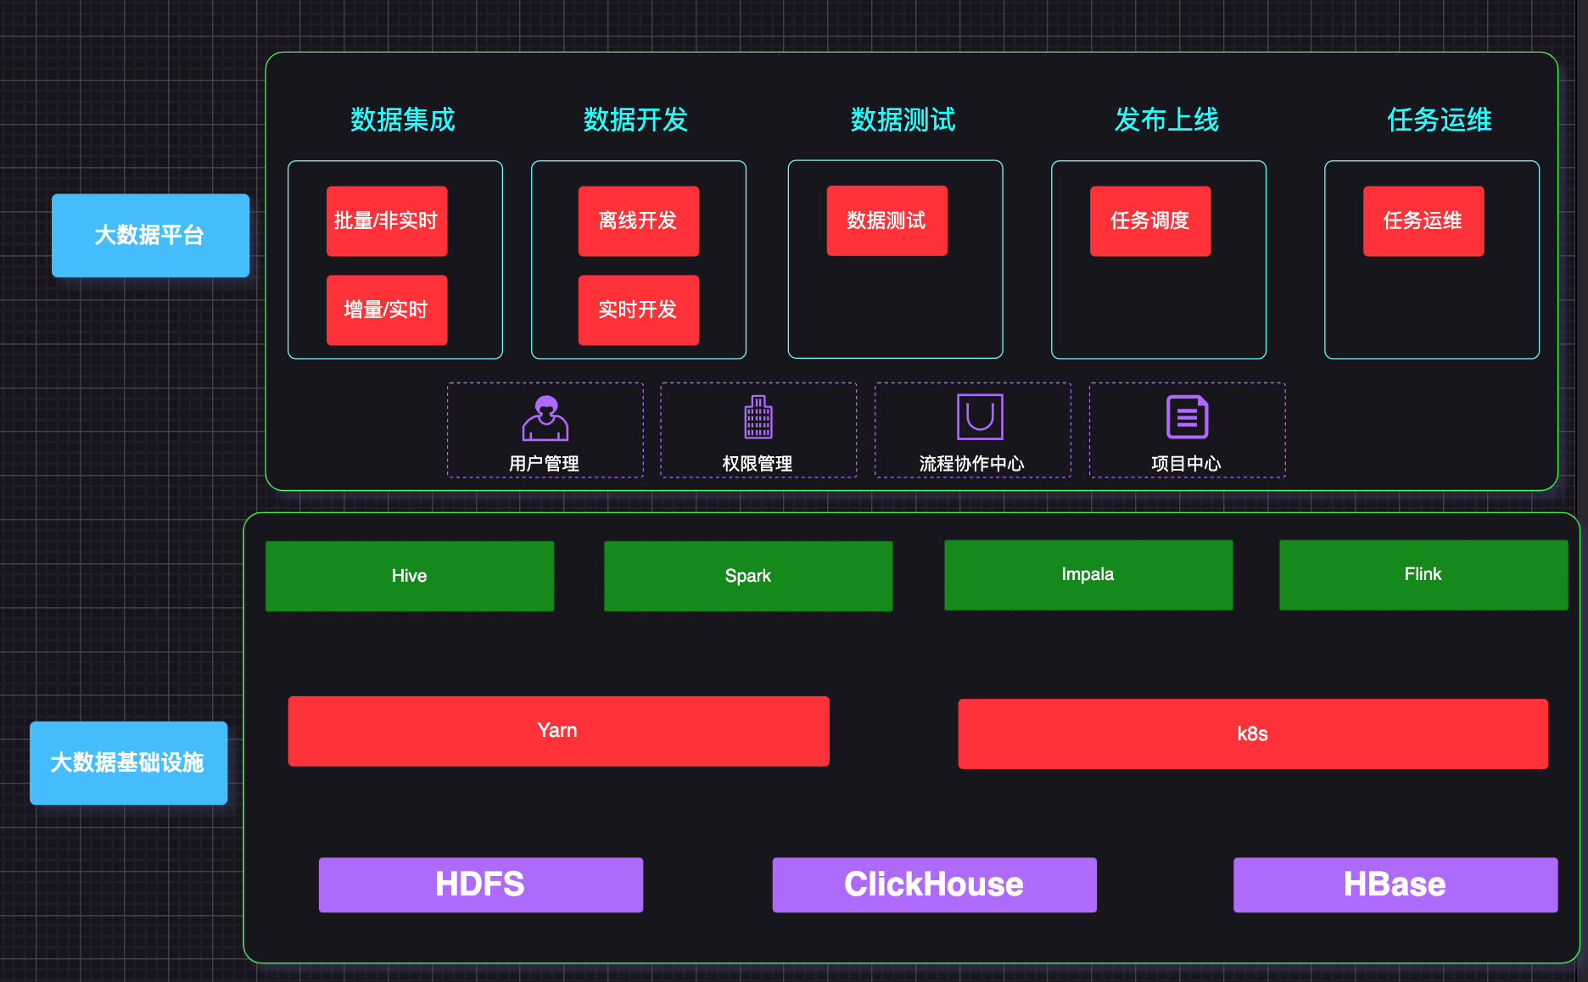Viewport: 1588px width, 982px height.
Task: Click the 用户管理 label
Action: 544,464
